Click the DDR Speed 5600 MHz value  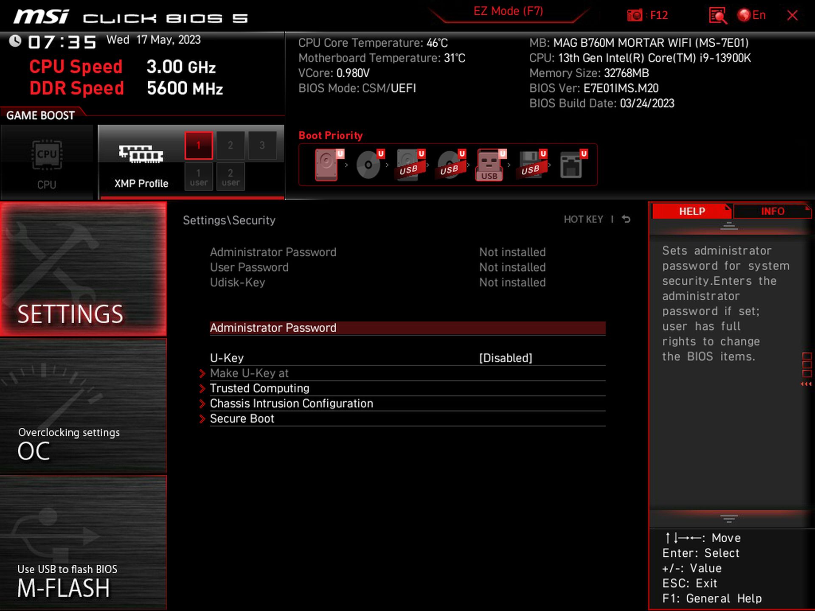coord(185,89)
